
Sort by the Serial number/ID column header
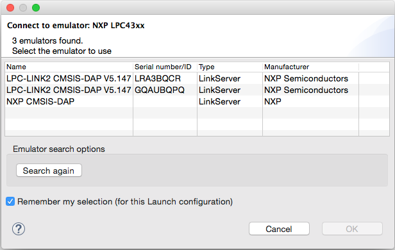click(x=165, y=67)
